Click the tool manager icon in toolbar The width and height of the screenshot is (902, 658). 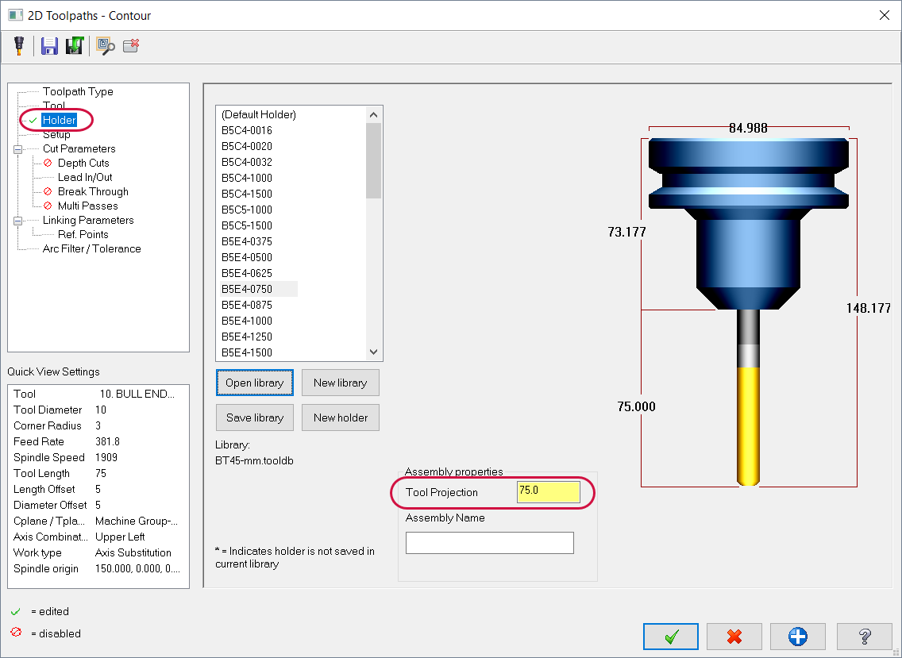click(19, 46)
